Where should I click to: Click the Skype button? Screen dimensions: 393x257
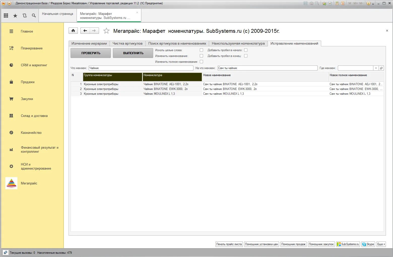tap(368, 244)
